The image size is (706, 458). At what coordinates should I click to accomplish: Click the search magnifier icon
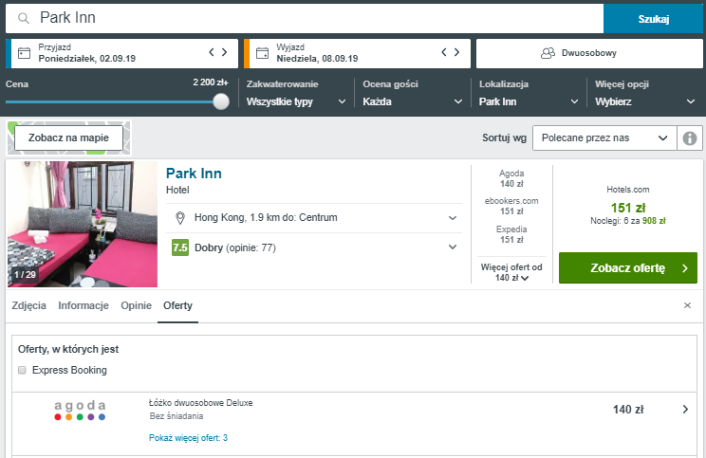pos(24,18)
